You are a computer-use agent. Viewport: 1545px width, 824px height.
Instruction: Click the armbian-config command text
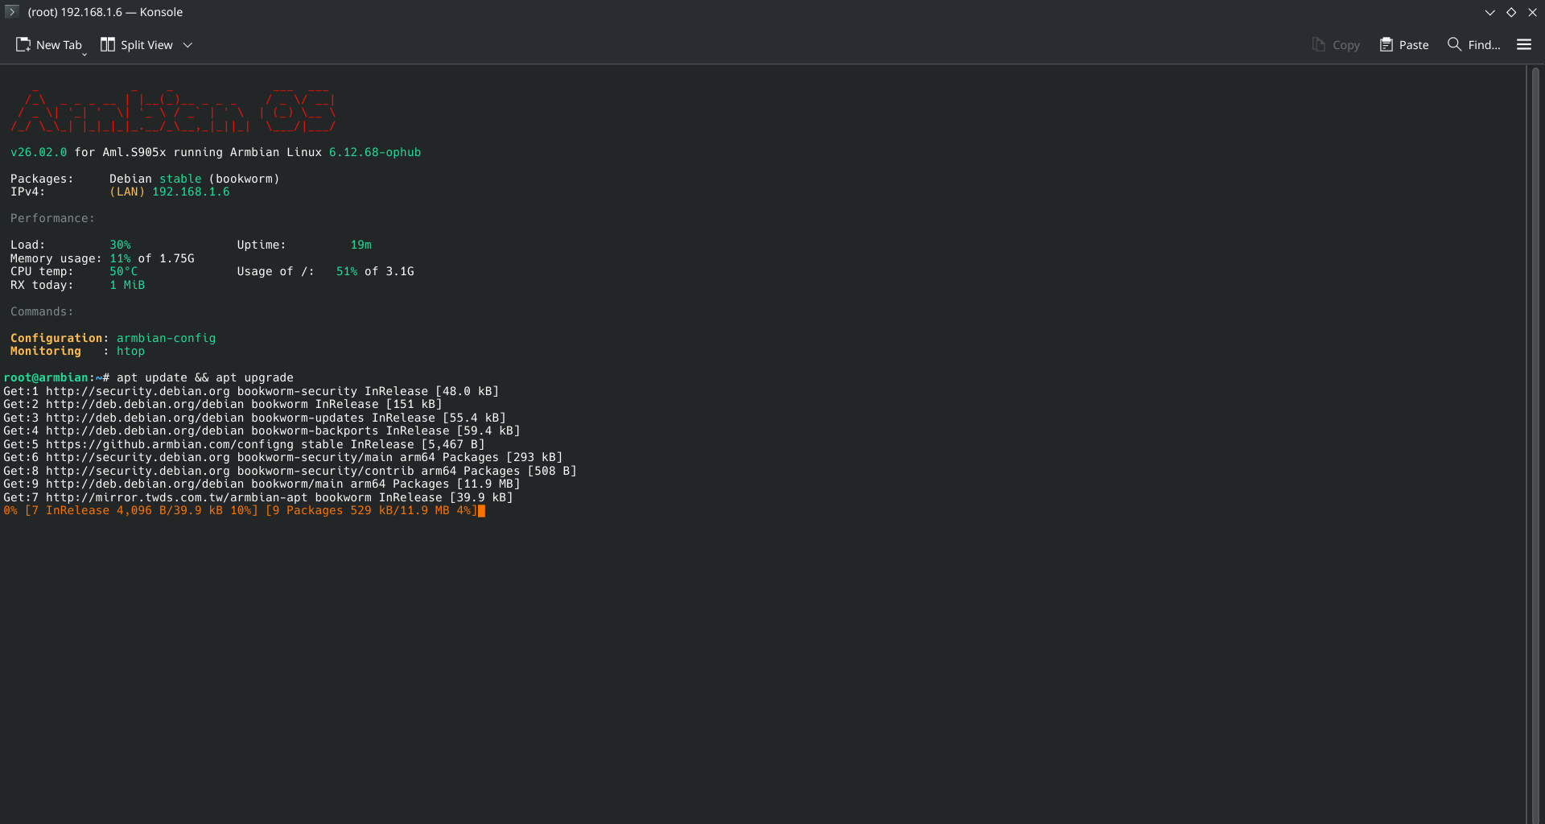coord(166,338)
